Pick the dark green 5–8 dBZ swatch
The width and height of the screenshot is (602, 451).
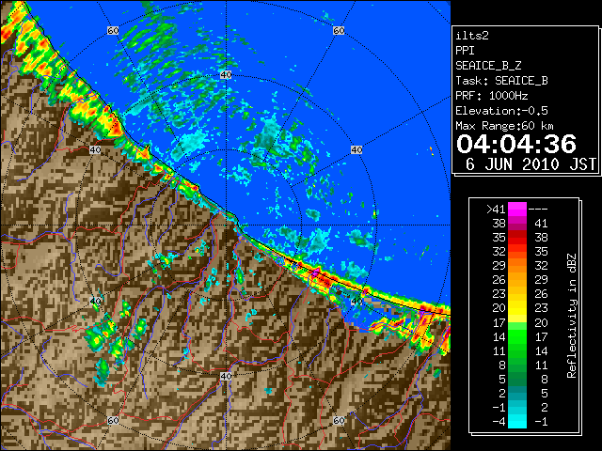(517, 380)
